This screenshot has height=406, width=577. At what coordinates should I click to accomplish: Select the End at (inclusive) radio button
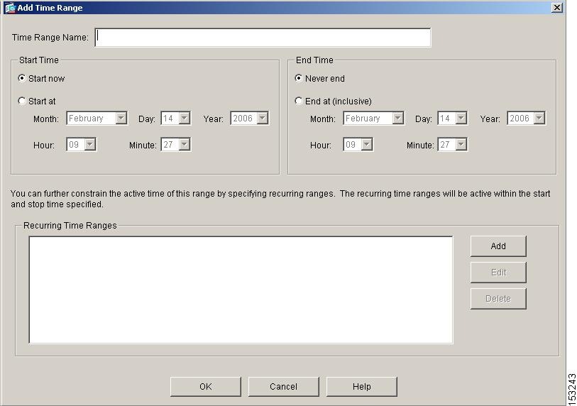(298, 101)
